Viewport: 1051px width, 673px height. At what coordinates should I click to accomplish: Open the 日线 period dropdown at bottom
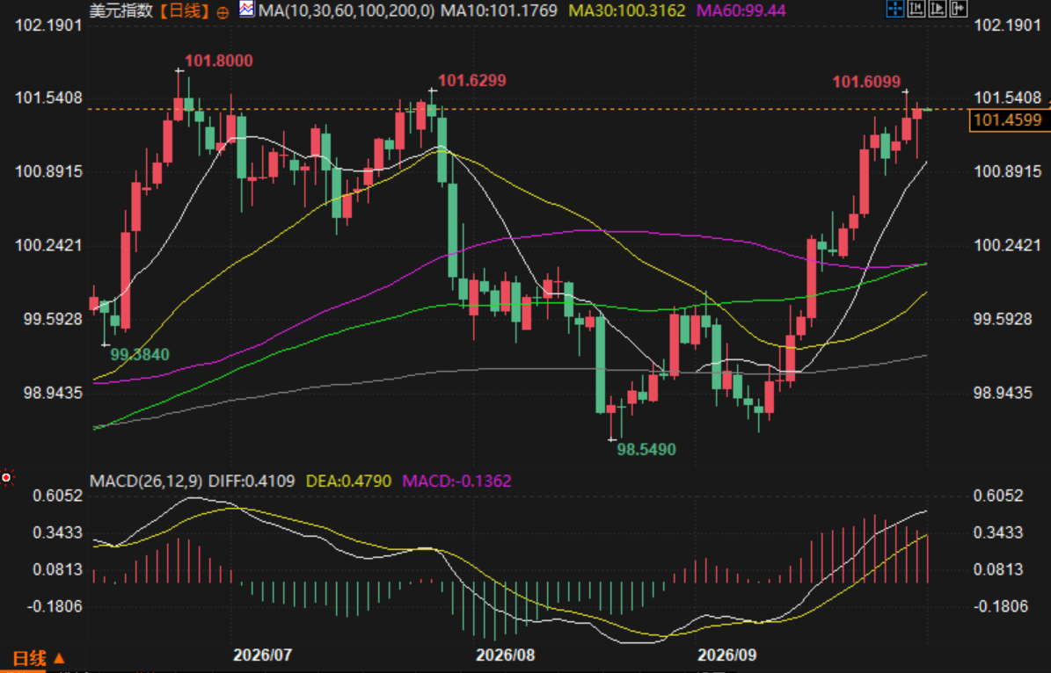coord(38,658)
